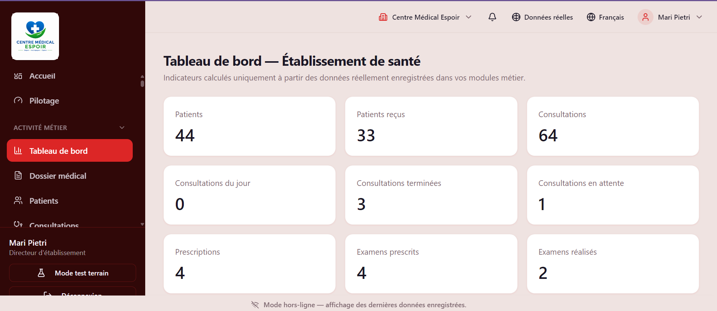Click the Consultations terminées card
Screen dimensions: 717x311
pyautogui.click(x=431, y=195)
